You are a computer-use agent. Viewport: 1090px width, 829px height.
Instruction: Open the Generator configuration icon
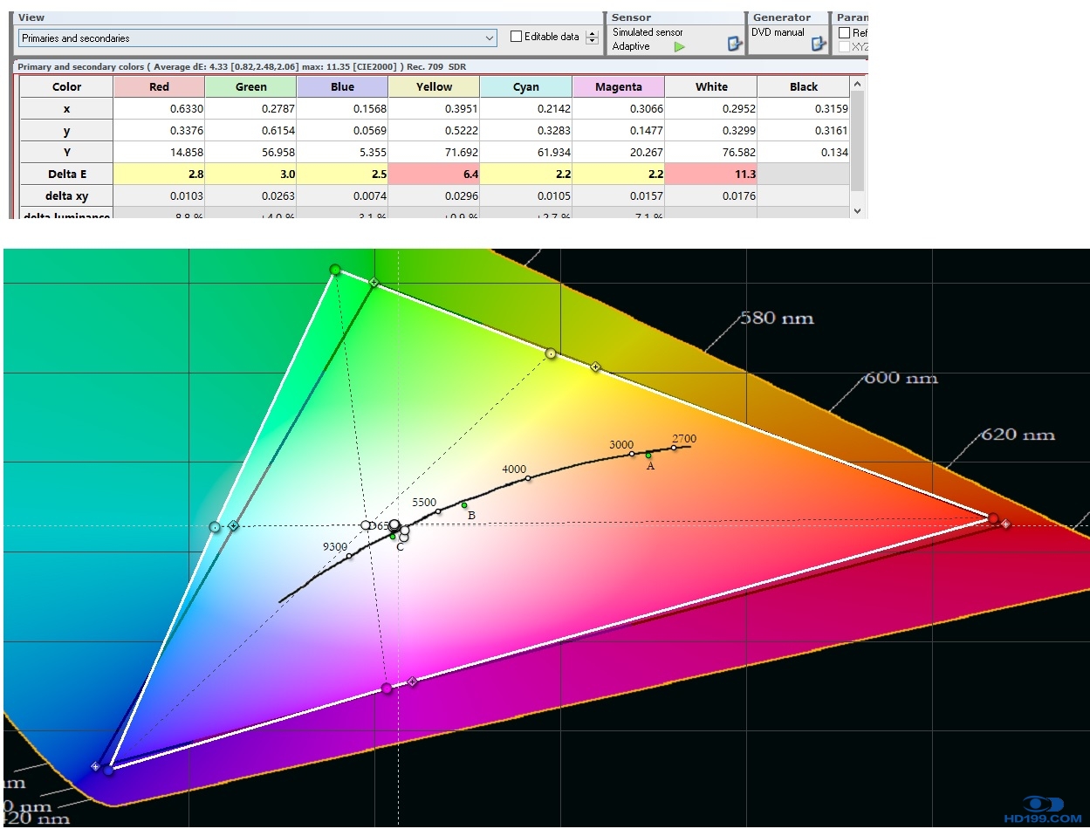(x=818, y=44)
